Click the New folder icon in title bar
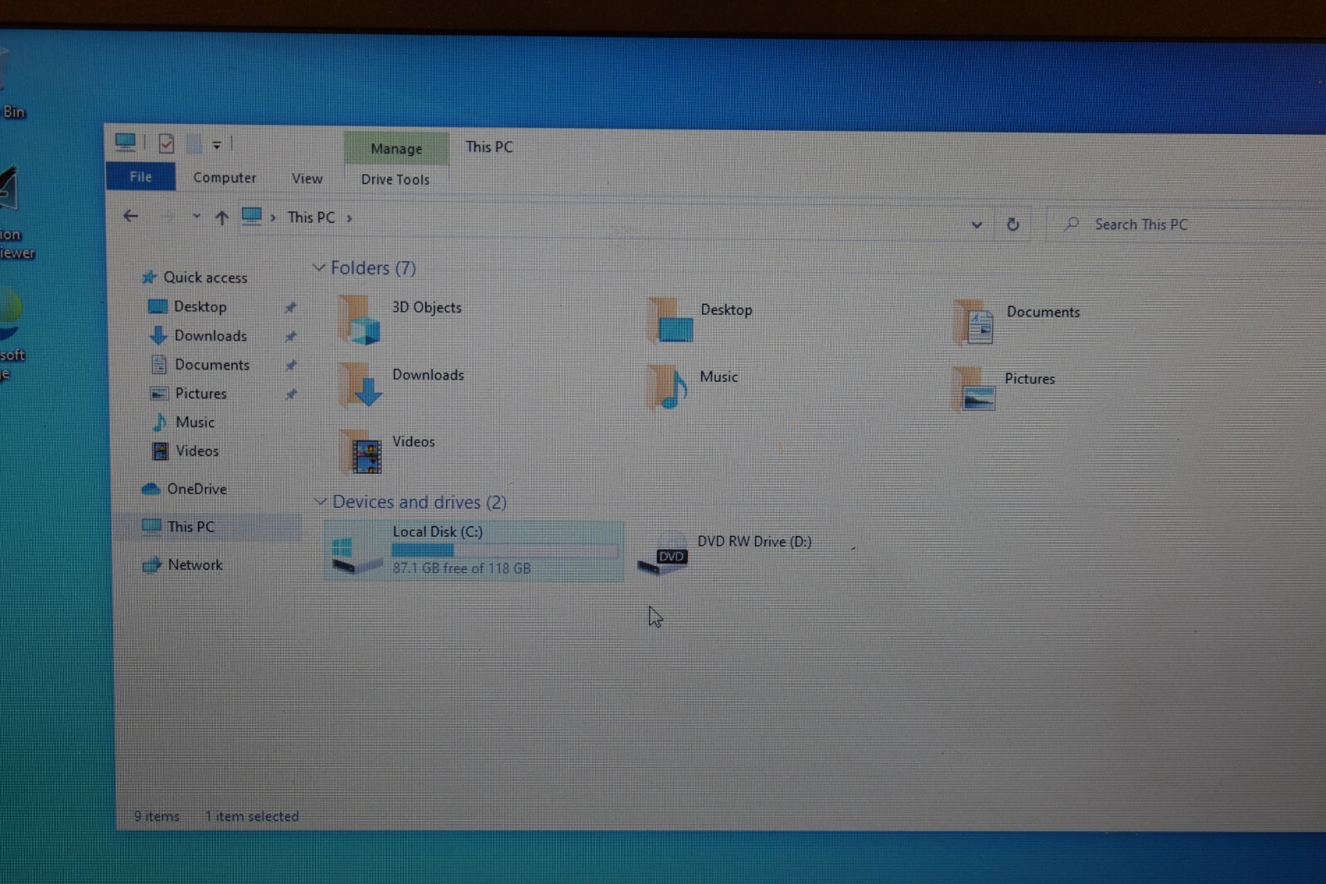The width and height of the screenshot is (1326, 884). click(194, 144)
